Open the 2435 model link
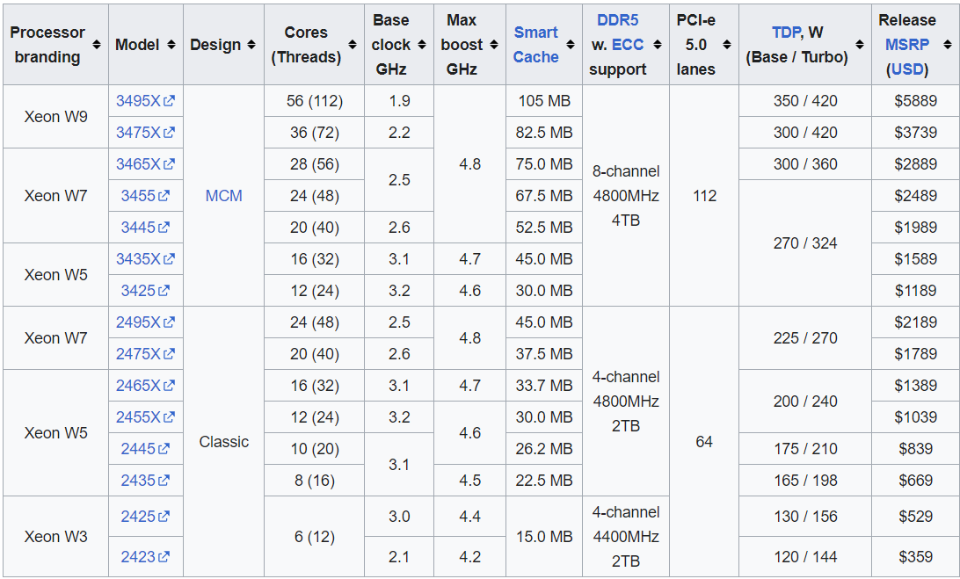 (146, 481)
